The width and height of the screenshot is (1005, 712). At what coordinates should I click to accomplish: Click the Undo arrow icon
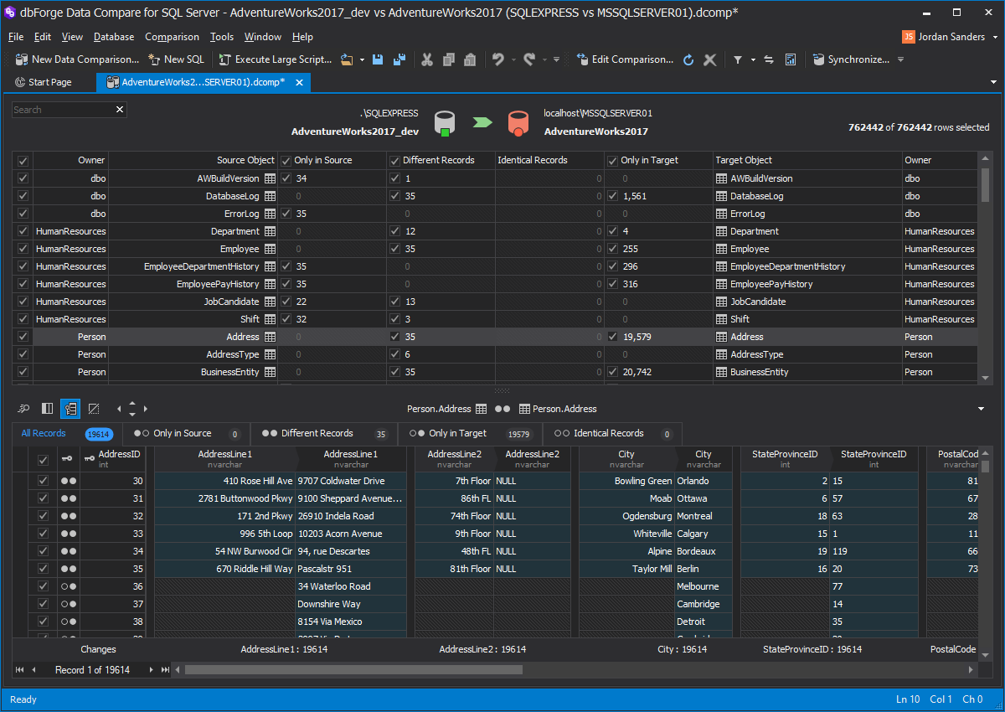(498, 59)
